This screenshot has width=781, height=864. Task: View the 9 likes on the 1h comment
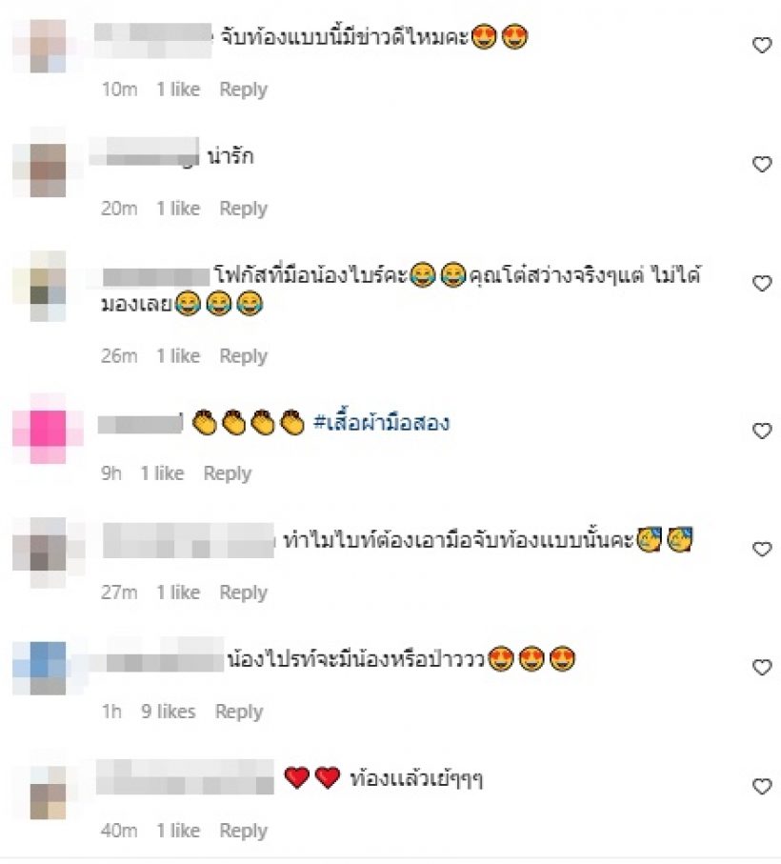[168, 712]
